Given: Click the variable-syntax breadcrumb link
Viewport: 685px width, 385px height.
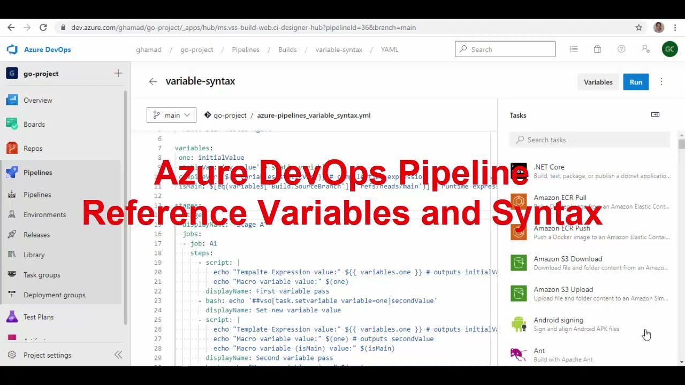Looking at the screenshot, I should click(339, 49).
